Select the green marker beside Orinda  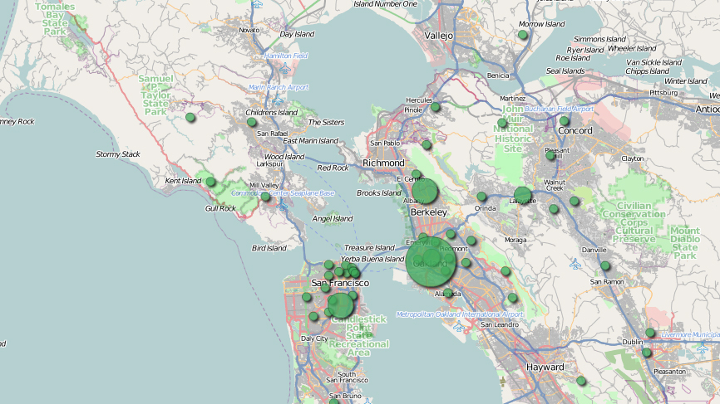pyautogui.click(x=481, y=197)
